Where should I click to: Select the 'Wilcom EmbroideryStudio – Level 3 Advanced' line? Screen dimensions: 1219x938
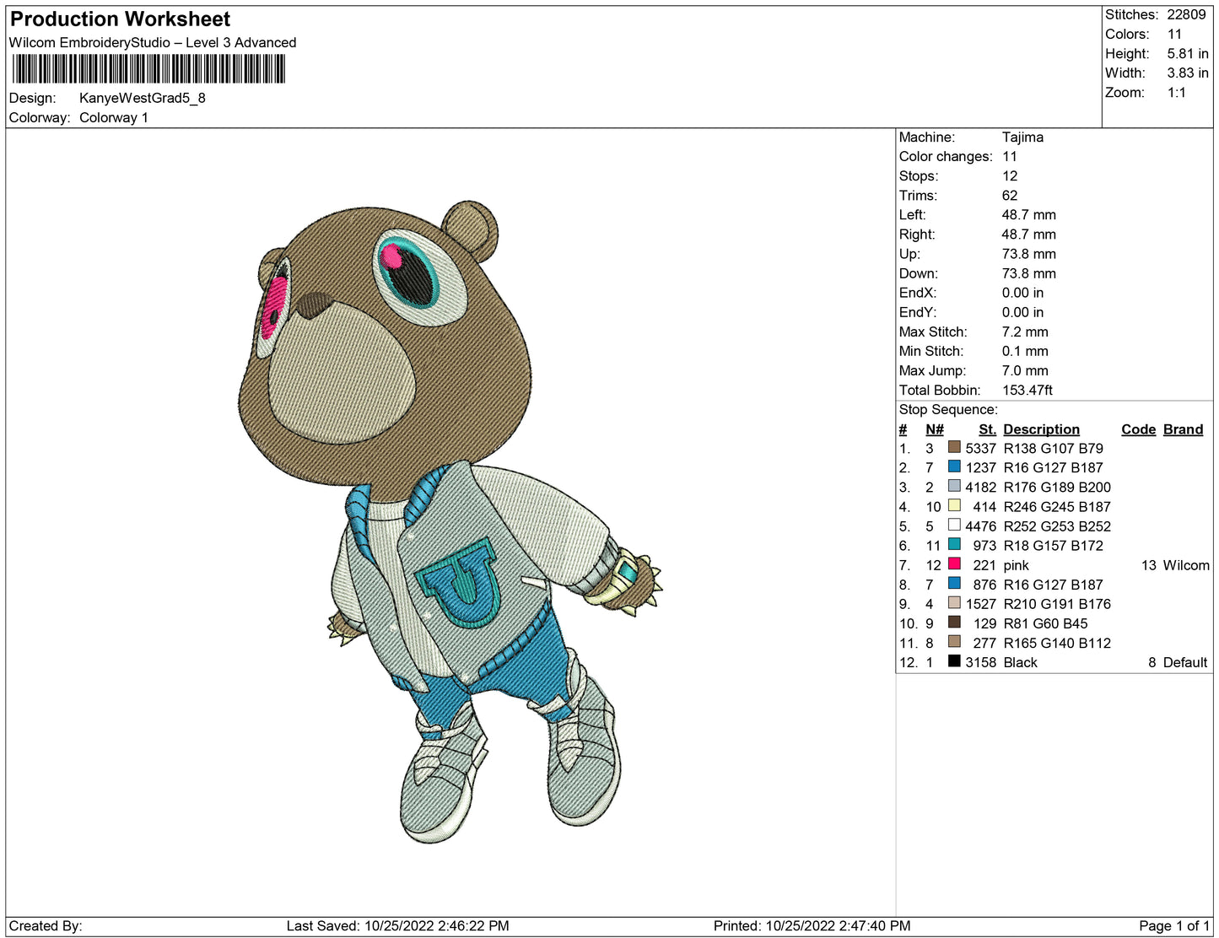pyautogui.click(x=153, y=42)
